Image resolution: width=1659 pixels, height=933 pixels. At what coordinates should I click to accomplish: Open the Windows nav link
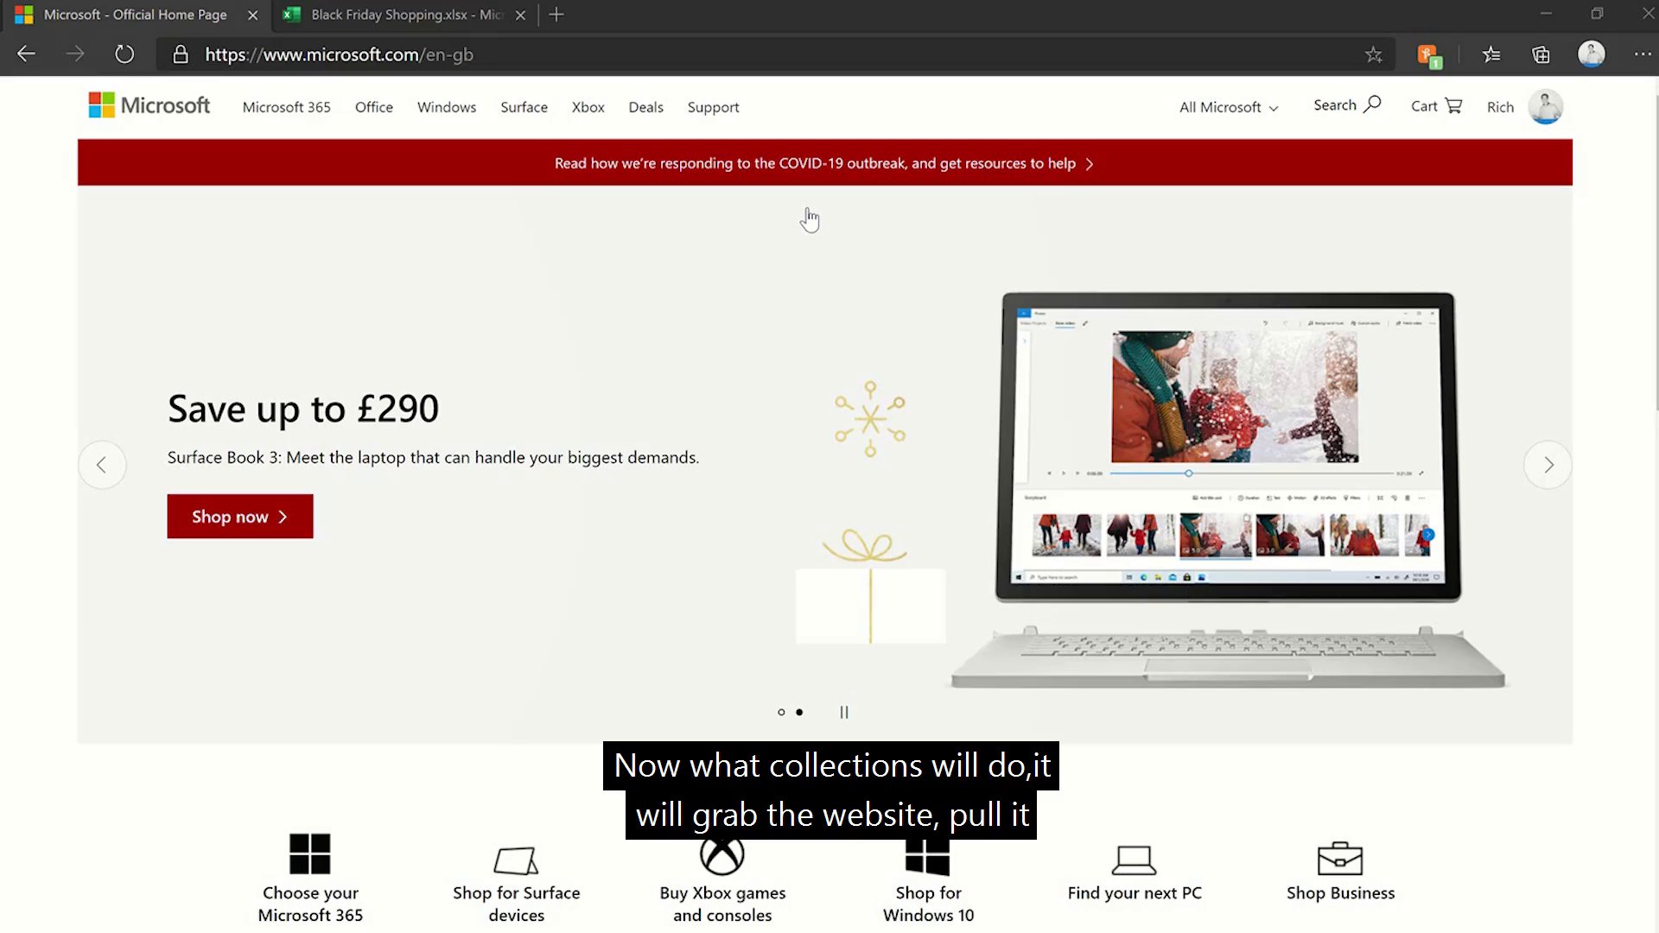[x=446, y=107]
